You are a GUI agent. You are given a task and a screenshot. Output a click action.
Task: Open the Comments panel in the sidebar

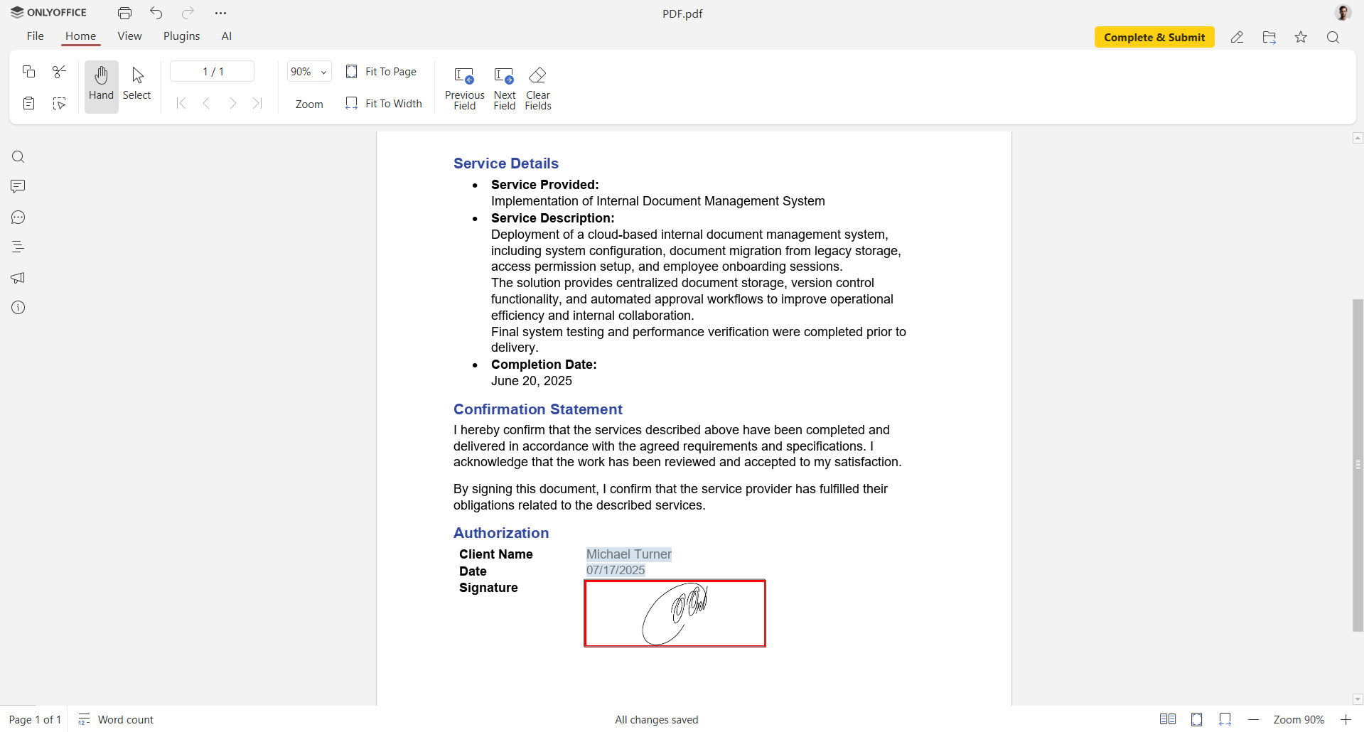coord(18,186)
